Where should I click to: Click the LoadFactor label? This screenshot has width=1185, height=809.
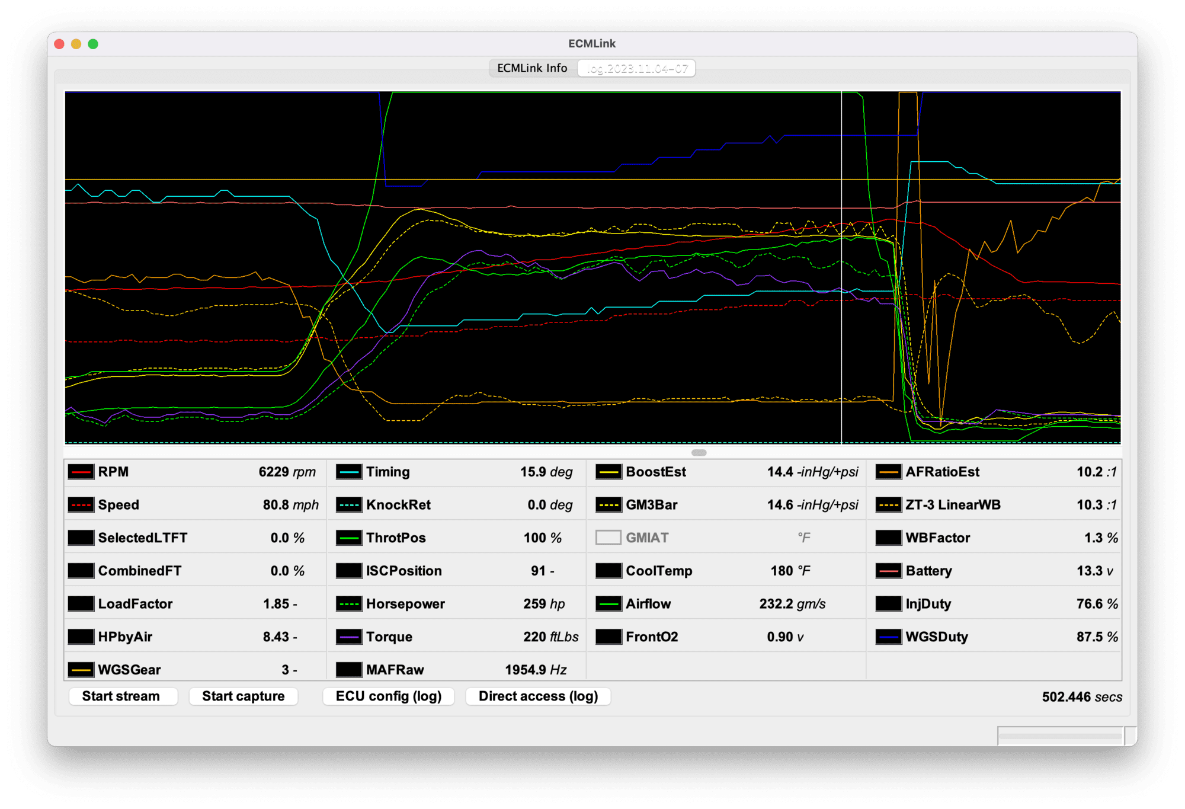pyautogui.click(x=135, y=604)
